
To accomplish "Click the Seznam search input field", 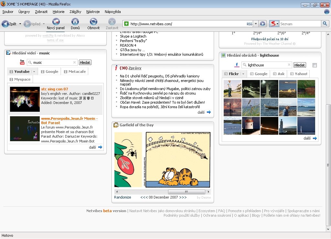I will 300,24.
